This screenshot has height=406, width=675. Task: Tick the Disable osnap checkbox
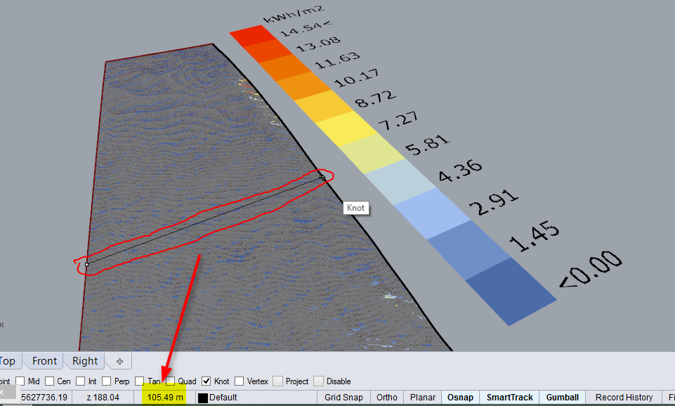pyautogui.click(x=319, y=381)
